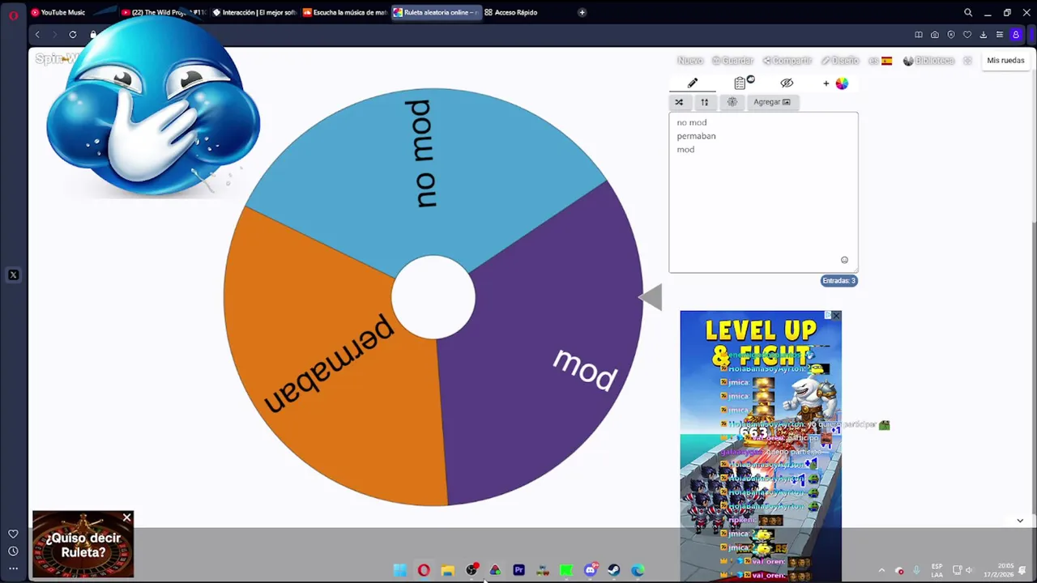Viewport: 1037px width, 583px height.
Task: Open Discord from taskbar
Action: click(591, 570)
